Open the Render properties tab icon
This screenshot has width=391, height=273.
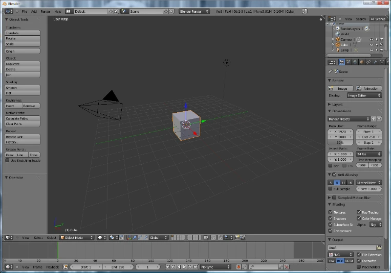(341, 62)
